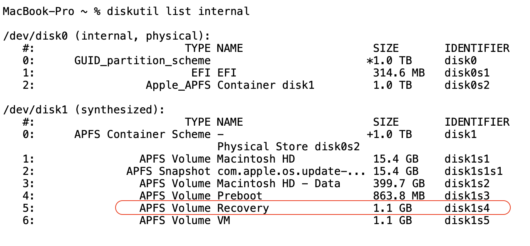Click the "Macintosh HD - Data" volume name
The height and width of the screenshot is (246, 530).
[x=278, y=184]
